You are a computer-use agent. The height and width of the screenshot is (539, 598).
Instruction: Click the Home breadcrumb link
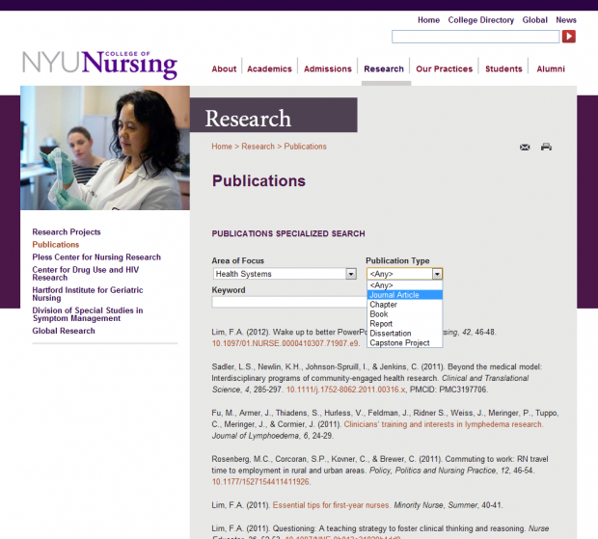click(x=222, y=147)
